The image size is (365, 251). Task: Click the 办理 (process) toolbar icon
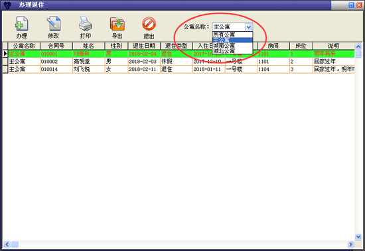pyautogui.click(x=22, y=24)
